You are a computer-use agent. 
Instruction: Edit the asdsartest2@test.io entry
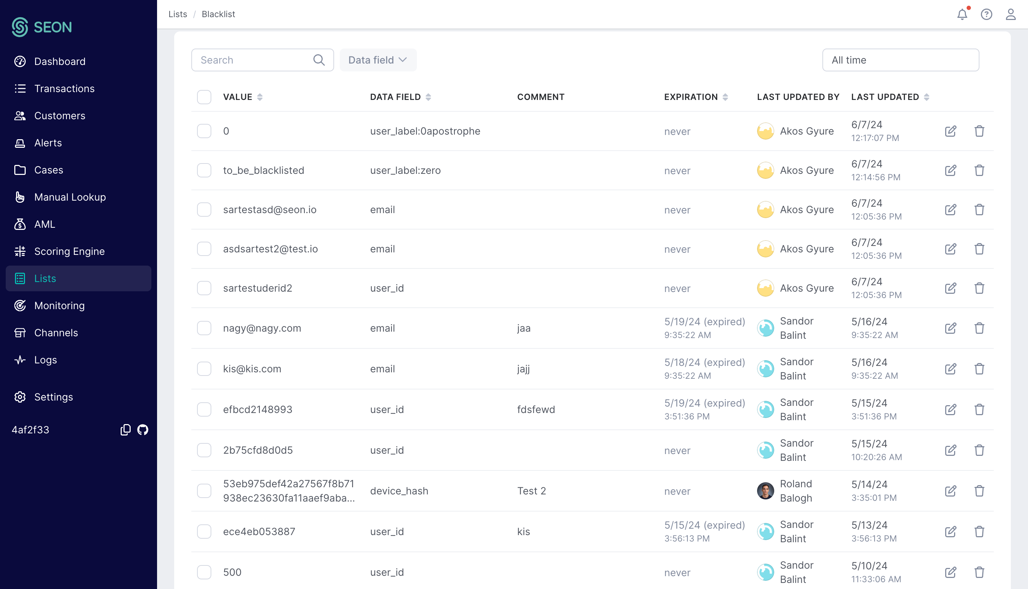point(950,249)
